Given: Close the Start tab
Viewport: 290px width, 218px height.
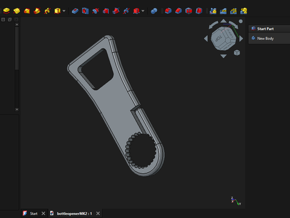Looking at the screenshot, I should (x=43, y=213).
